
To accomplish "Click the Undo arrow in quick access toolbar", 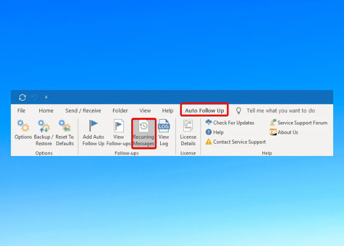I will (34, 97).
